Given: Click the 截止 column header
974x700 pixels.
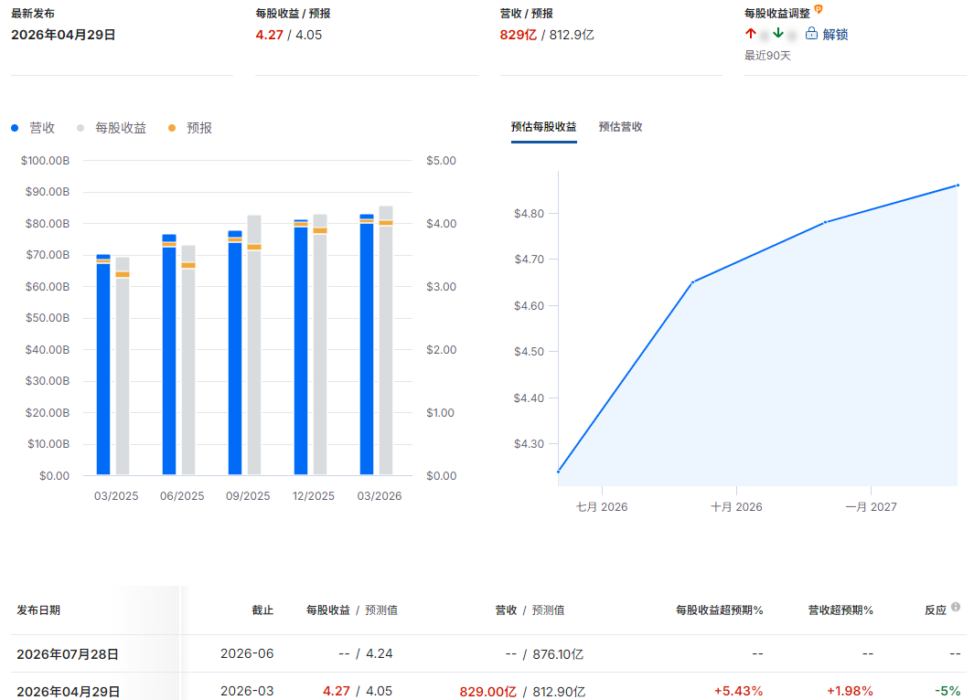Looking at the screenshot, I should 262,610.
